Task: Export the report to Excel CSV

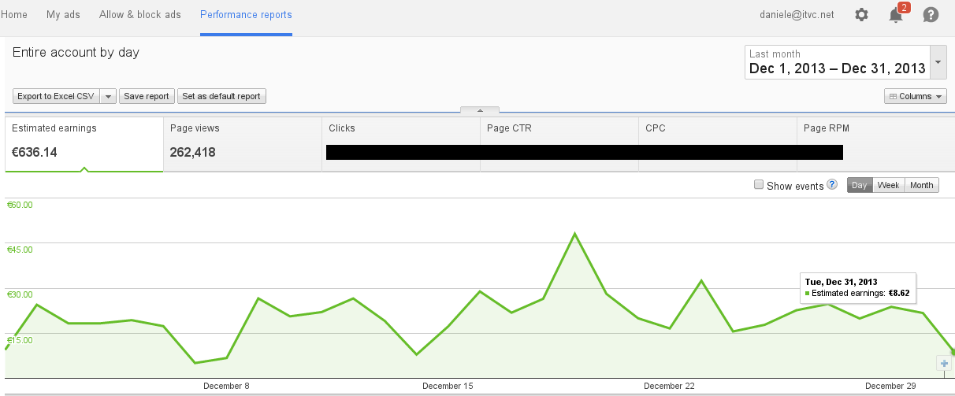Action: point(55,96)
